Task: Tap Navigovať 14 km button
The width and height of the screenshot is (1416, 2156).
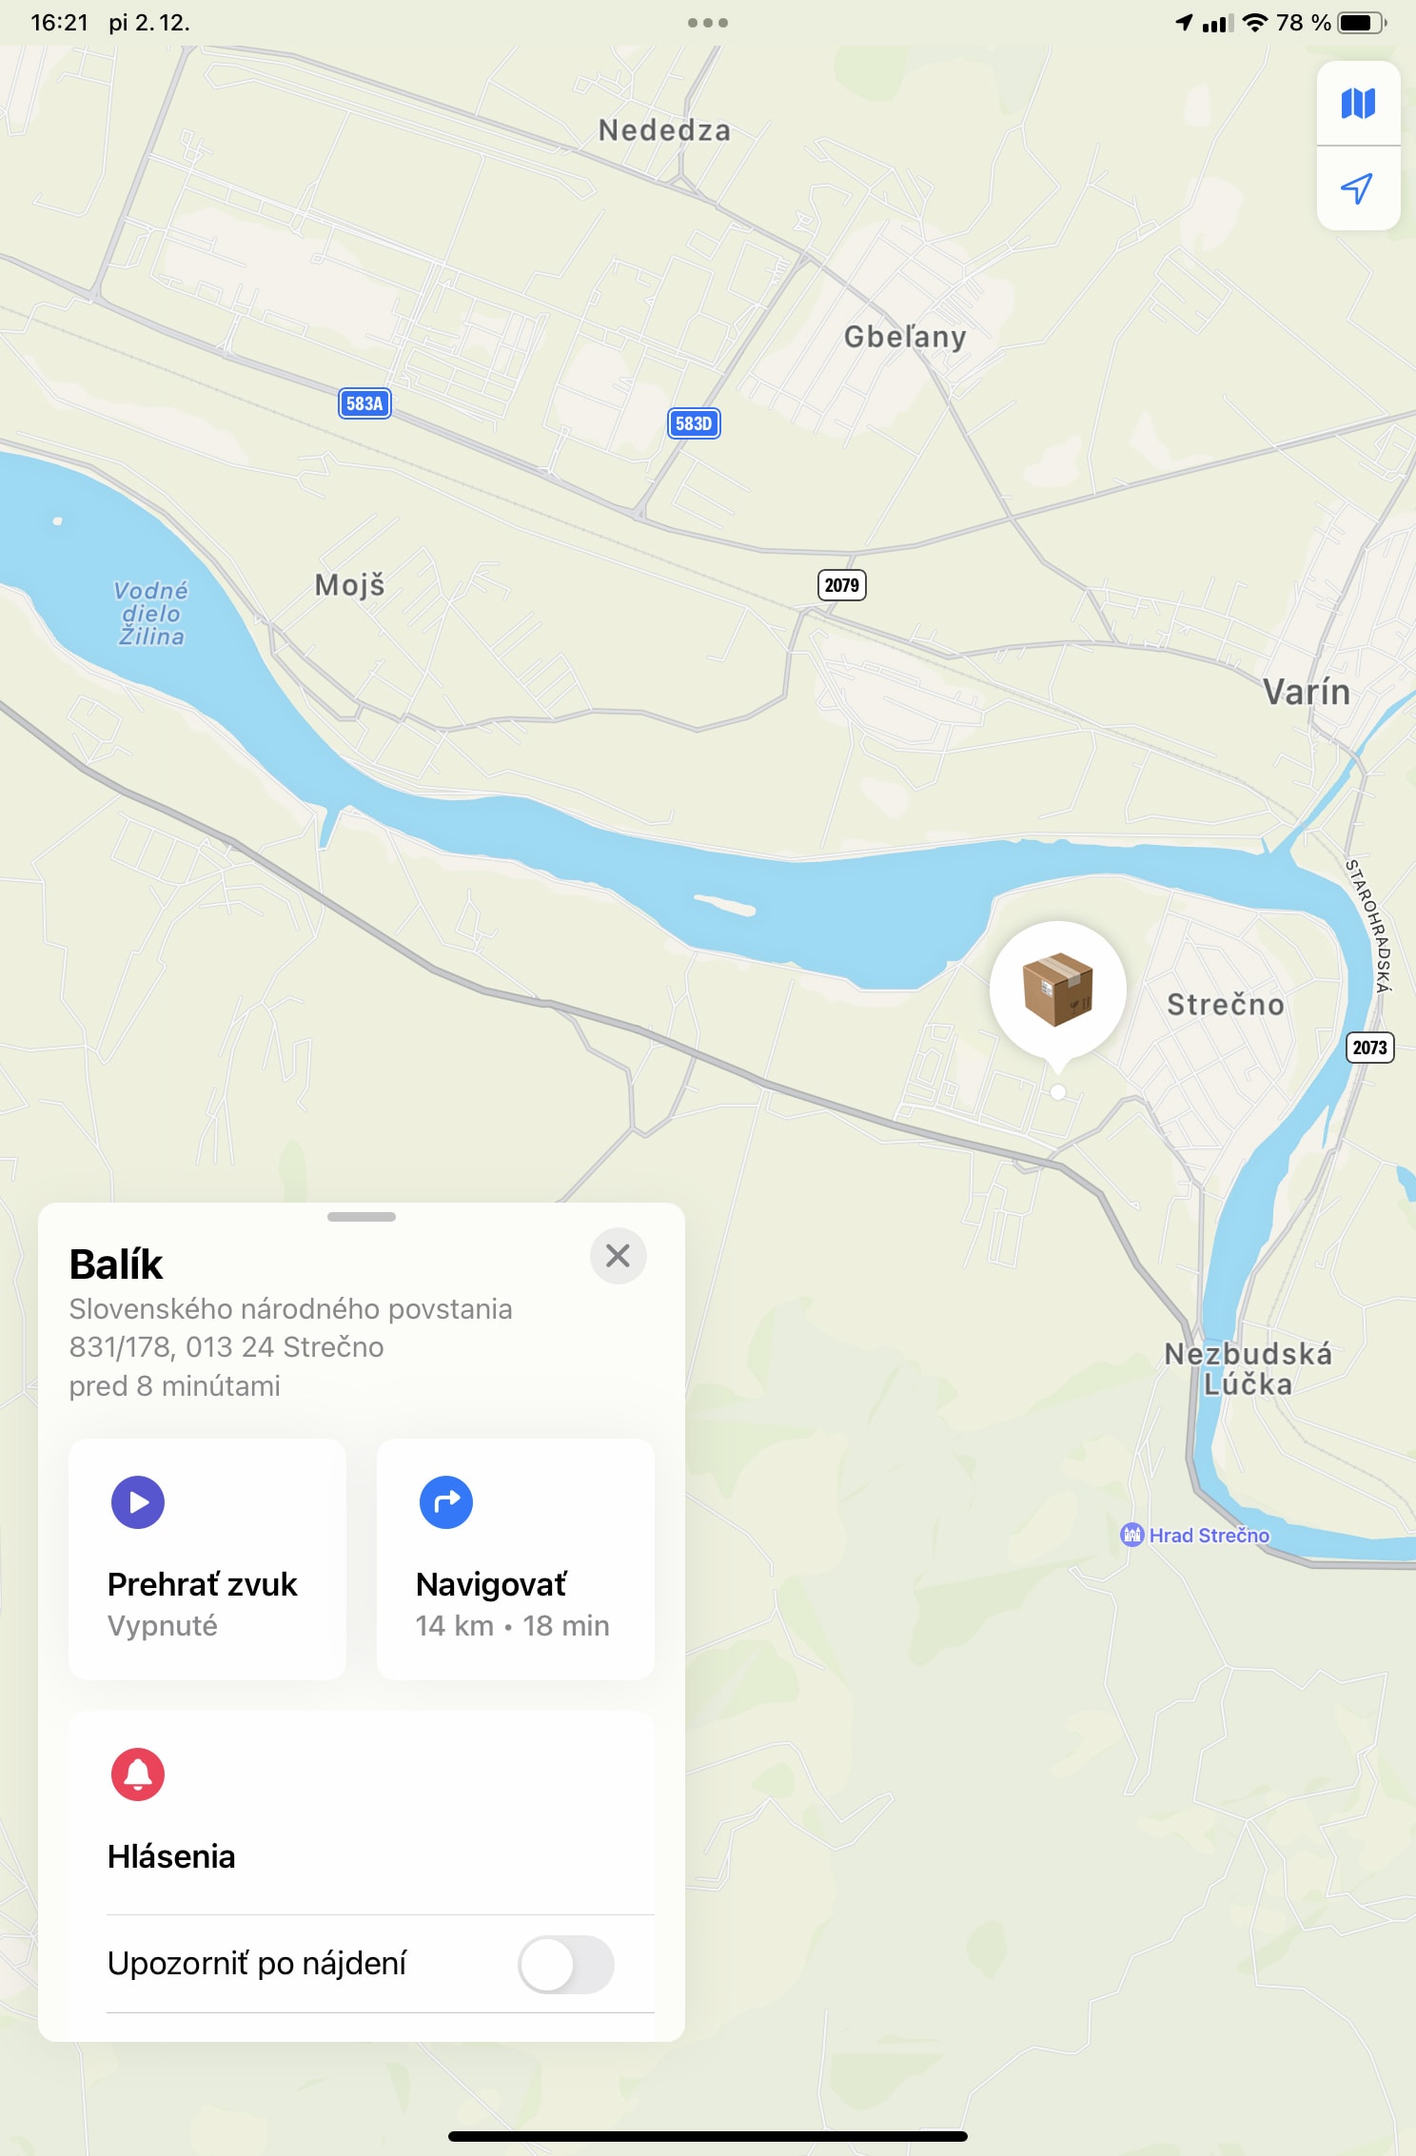Action: [516, 1559]
